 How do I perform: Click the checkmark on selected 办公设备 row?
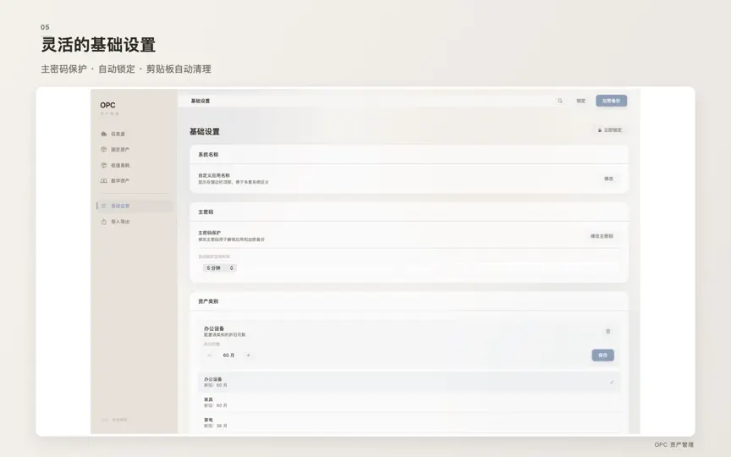[612, 383]
